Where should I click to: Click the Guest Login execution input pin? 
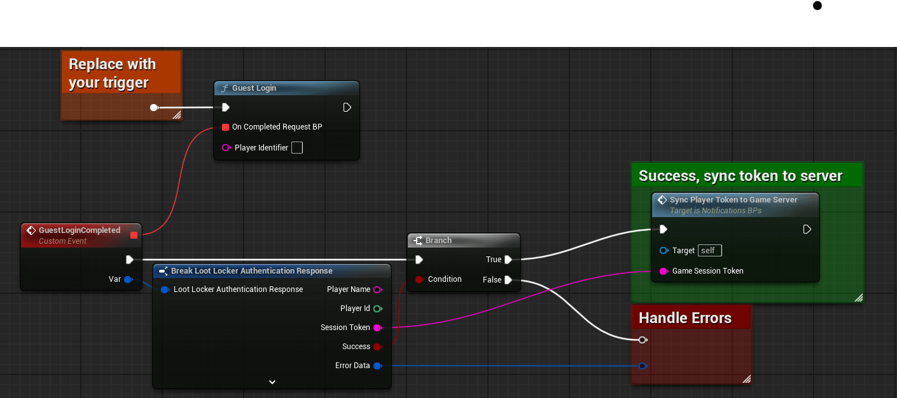225,107
